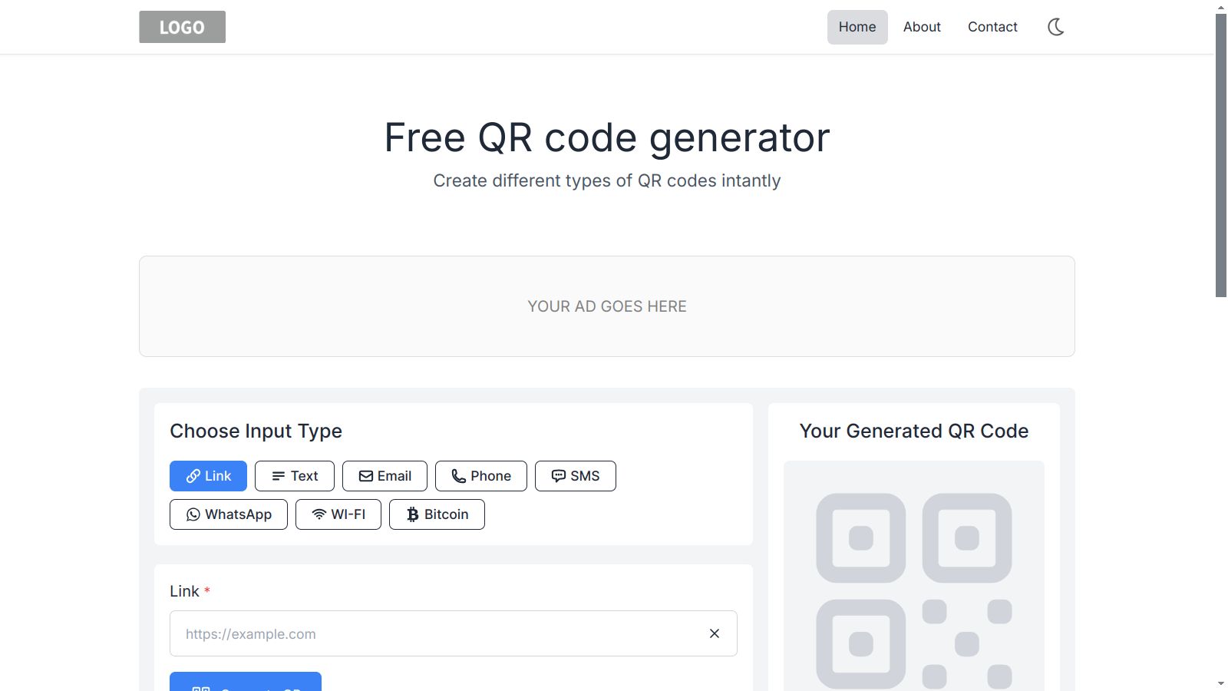Click the page's vertical scrollbar thumb
1228x691 pixels.
tap(1221, 154)
